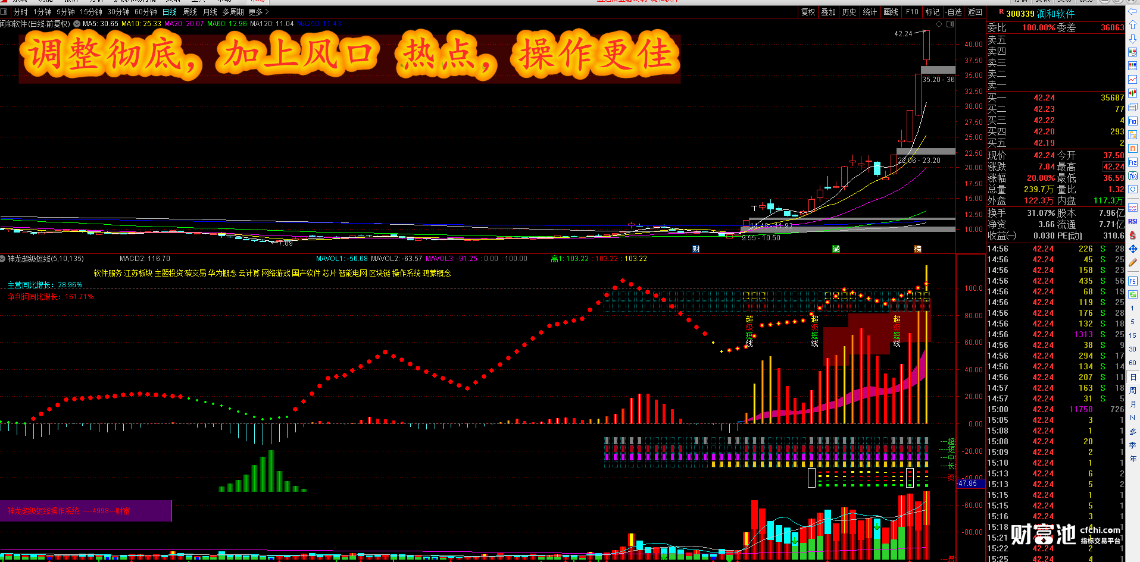The height and width of the screenshot is (562, 1140).
Task: Expand the 更多 period options
Action: 259,12
